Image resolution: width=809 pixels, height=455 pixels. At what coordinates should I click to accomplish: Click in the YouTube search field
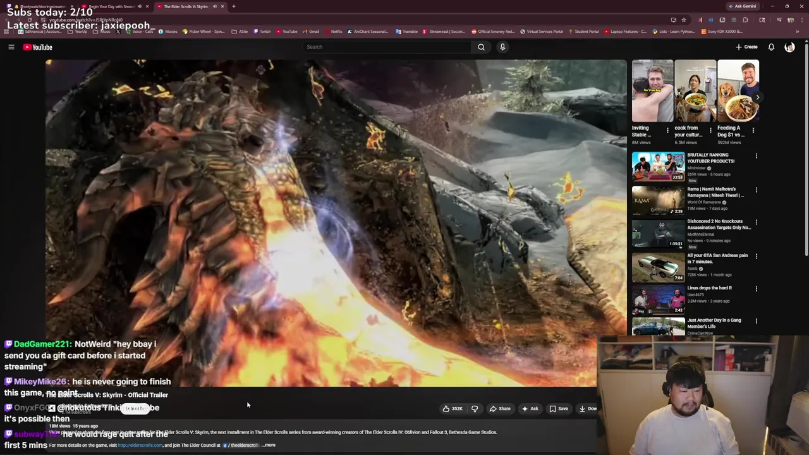pyautogui.click(x=386, y=47)
